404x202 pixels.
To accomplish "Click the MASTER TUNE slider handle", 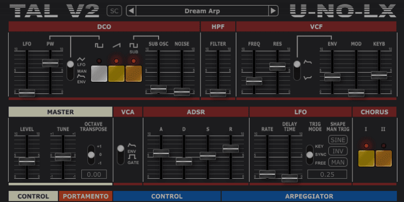I will click(x=63, y=157).
